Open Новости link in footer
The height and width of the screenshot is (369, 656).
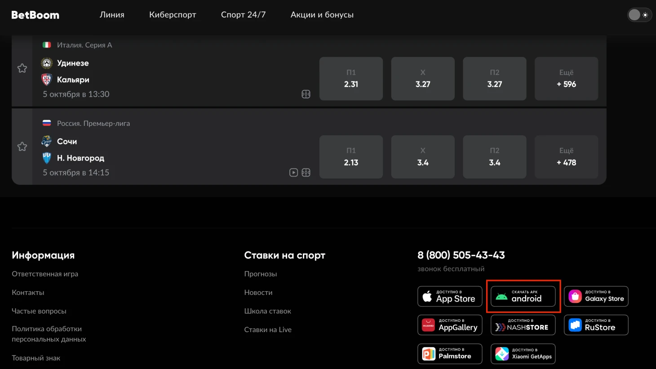click(x=258, y=293)
